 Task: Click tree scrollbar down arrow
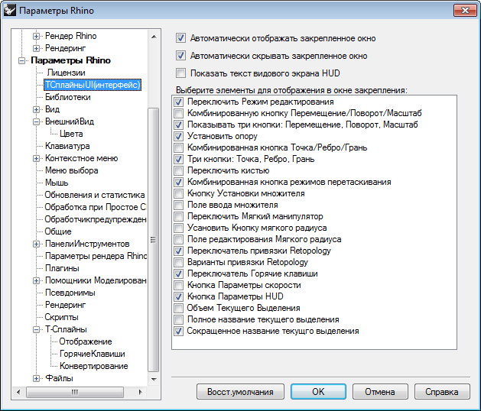pos(154,380)
